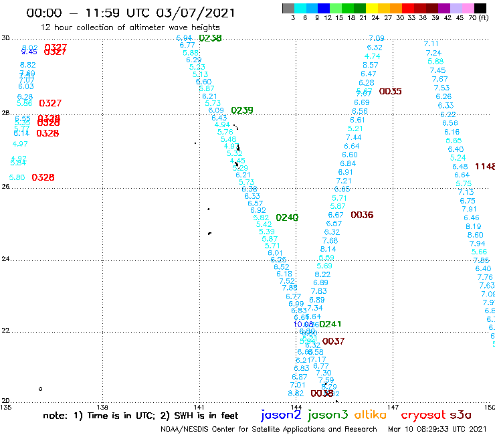The height and width of the screenshot is (435, 495).
Task: Select the dark red 0036 time label
Action: (x=362, y=215)
